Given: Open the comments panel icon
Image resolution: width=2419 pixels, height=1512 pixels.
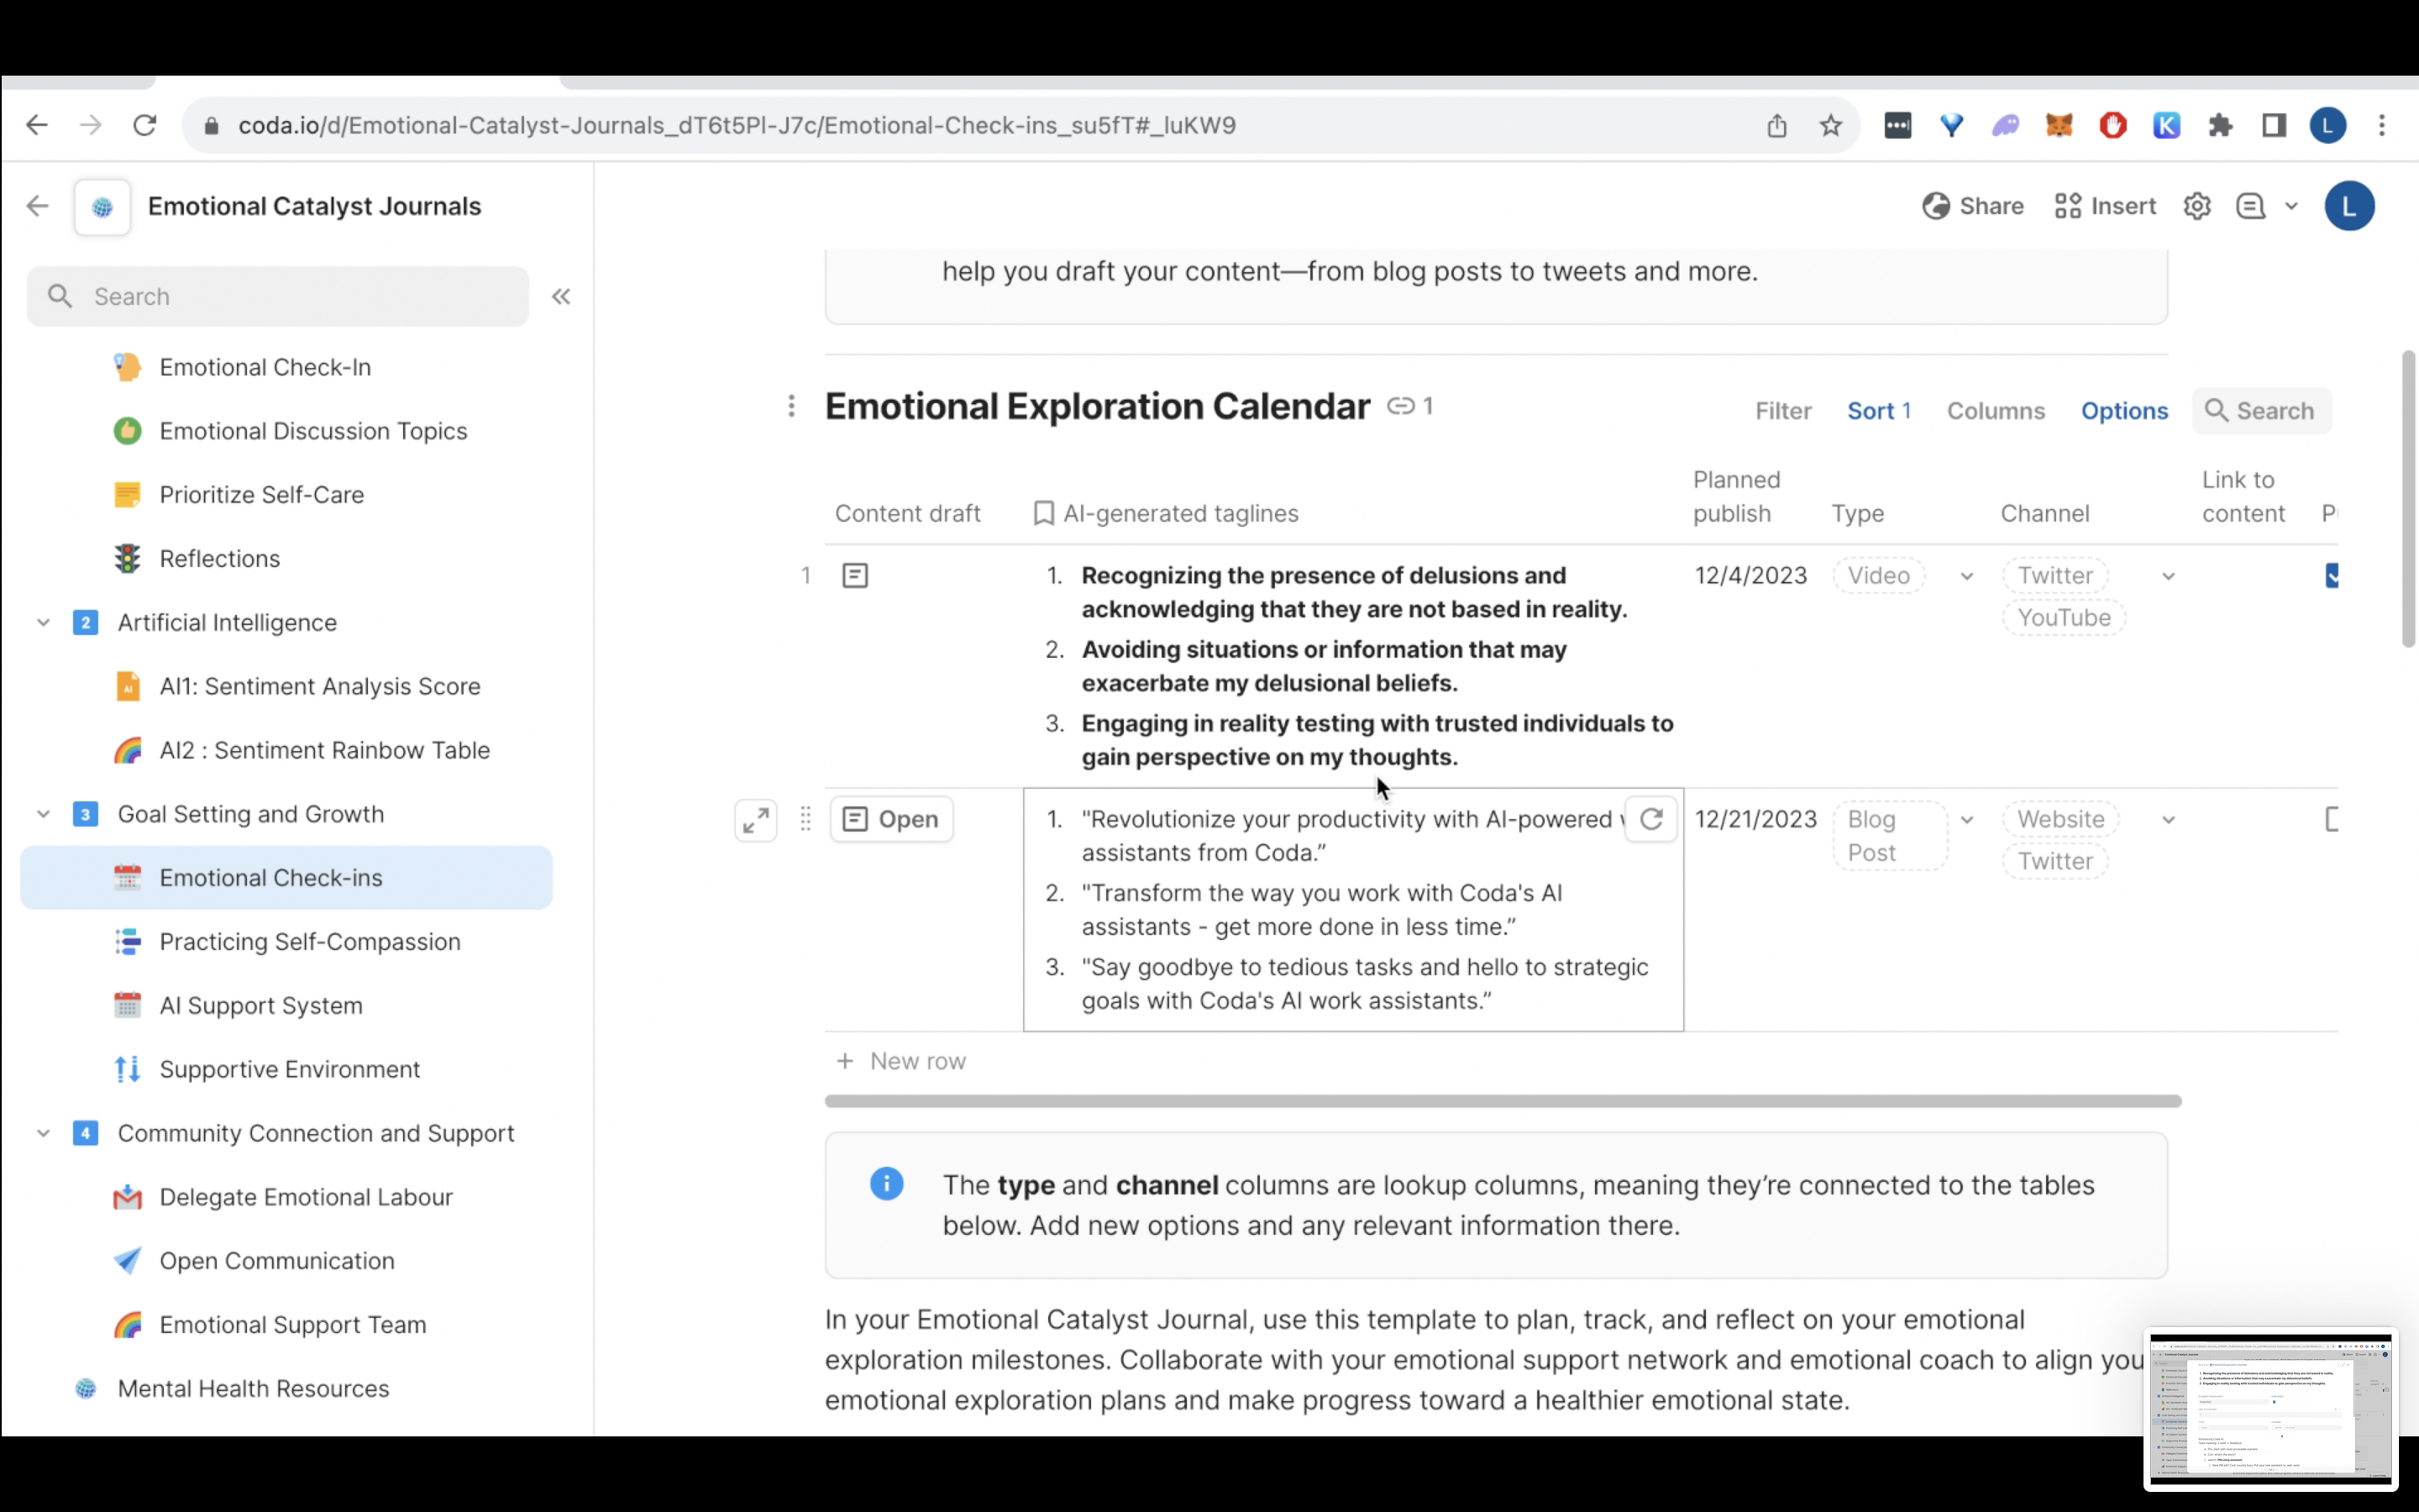Looking at the screenshot, I should click(2250, 207).
